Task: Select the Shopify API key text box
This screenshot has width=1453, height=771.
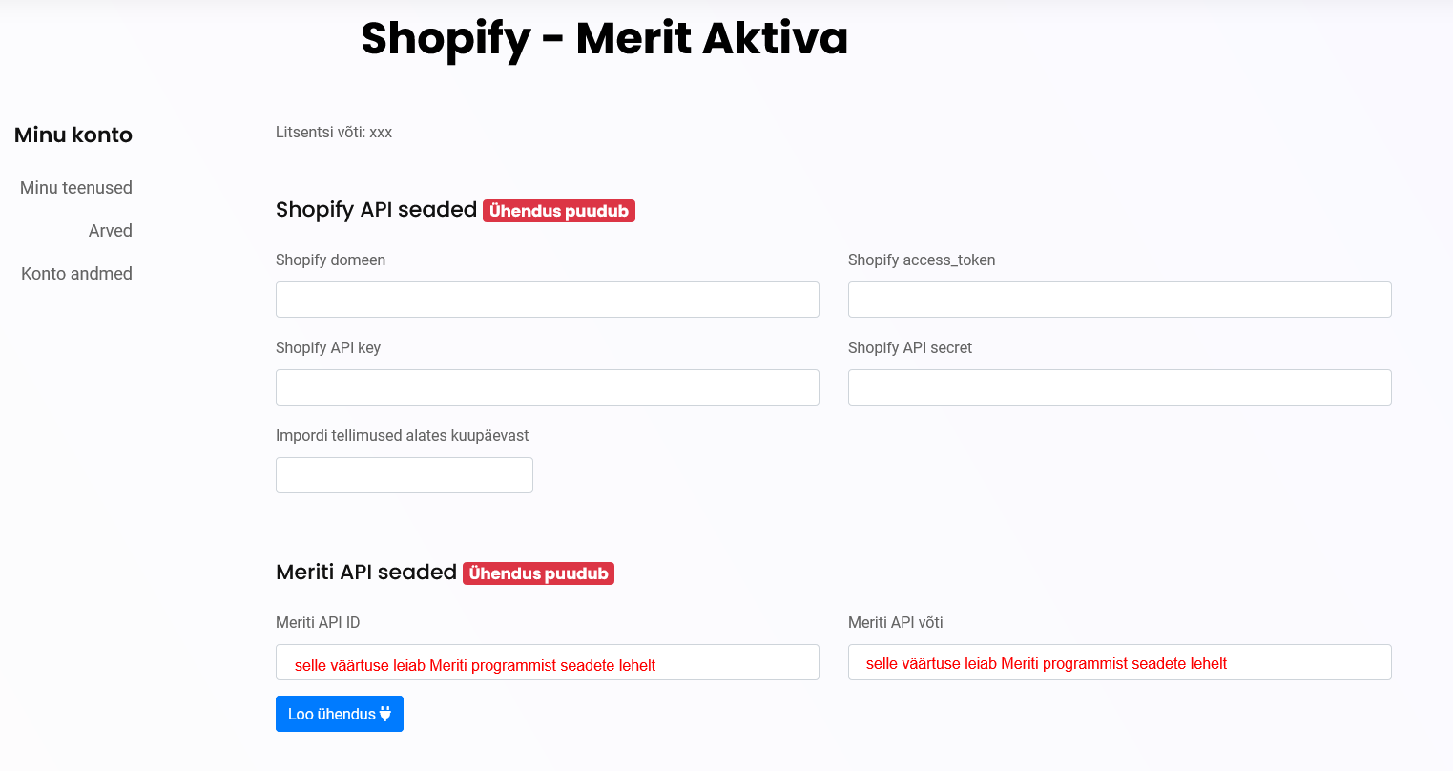Action: (x=547, y=387)
